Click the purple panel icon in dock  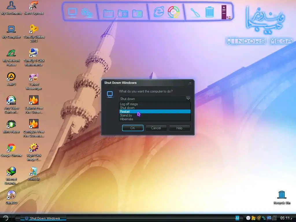(224, 12)
